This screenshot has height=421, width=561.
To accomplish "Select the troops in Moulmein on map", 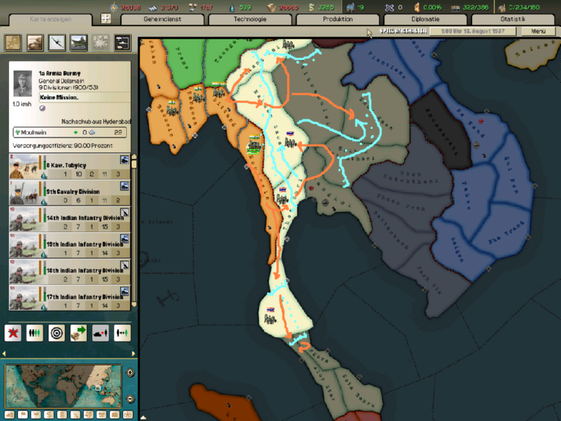I will 255,145.
